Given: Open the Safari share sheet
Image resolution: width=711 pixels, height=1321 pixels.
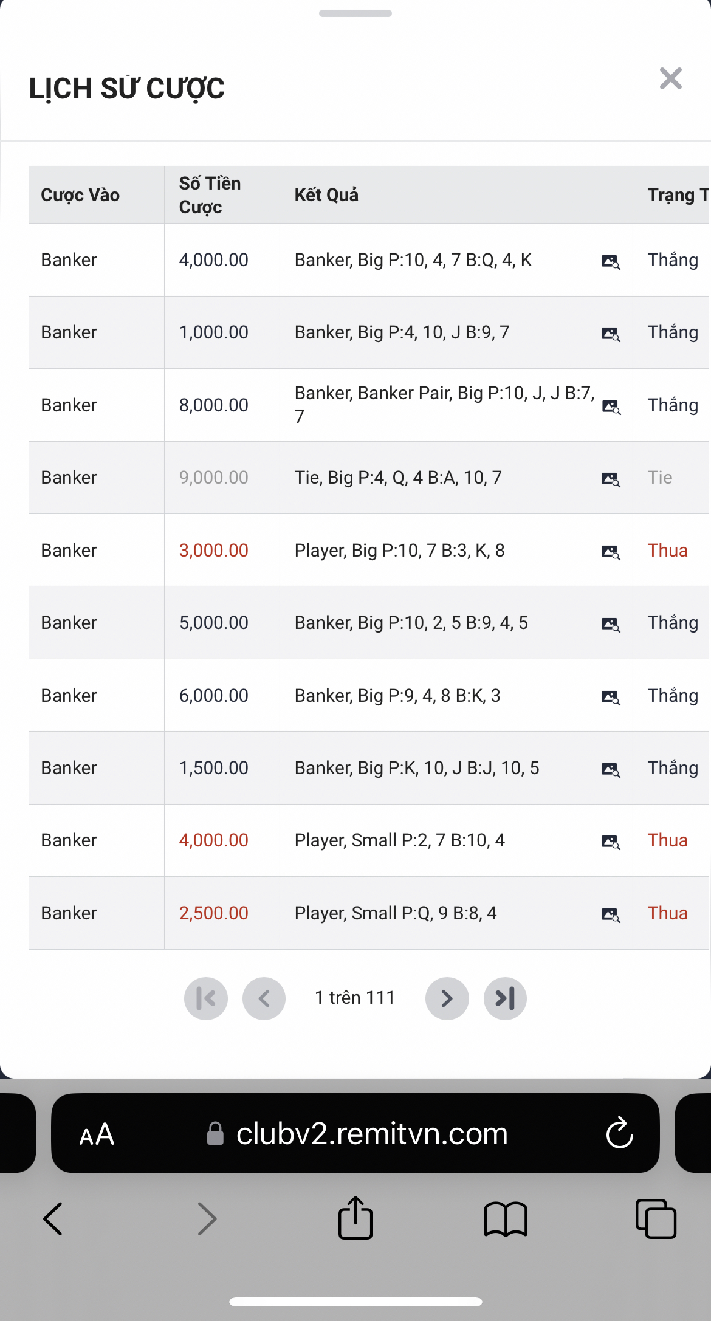Looking at the screenshot, I should tap(355, 1218).
